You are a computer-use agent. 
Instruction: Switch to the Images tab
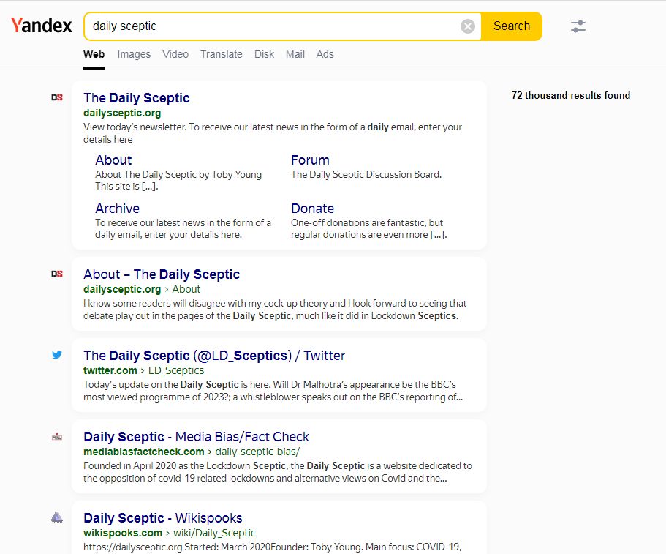click(x=134, y=54)
